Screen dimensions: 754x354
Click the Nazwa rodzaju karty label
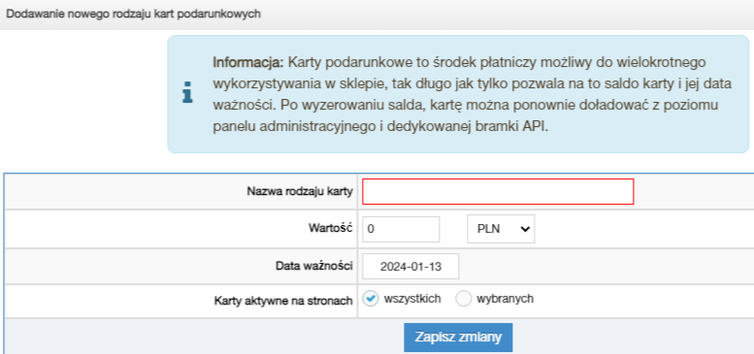300,192
